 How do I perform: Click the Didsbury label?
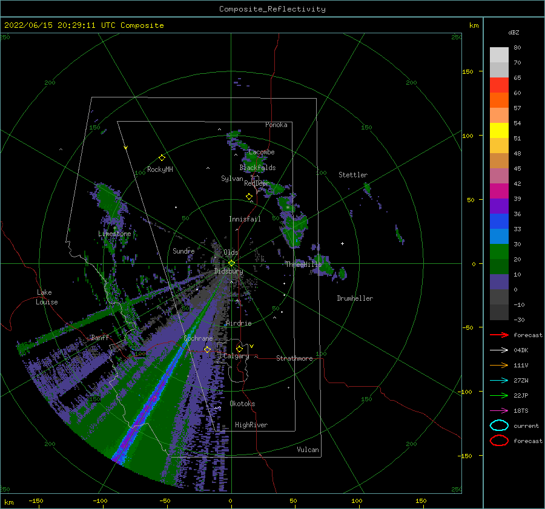tap(228, 271)
